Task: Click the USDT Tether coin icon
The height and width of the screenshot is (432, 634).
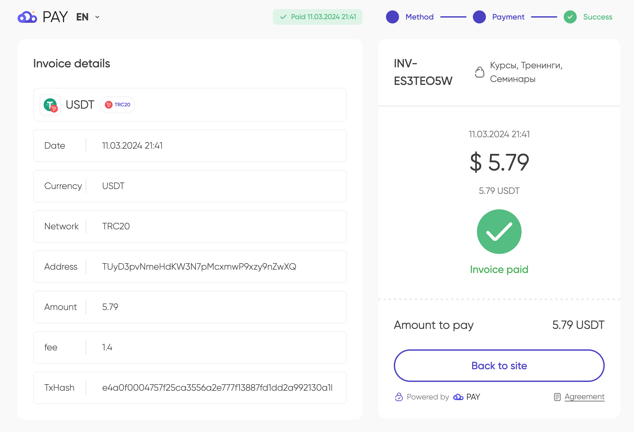Action: [50, 105]
